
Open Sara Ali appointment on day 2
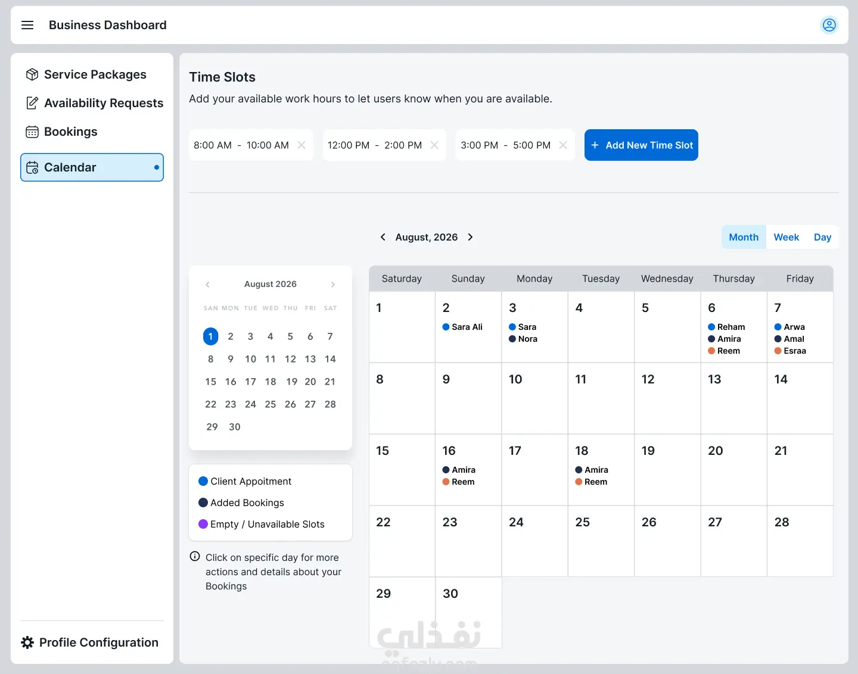462,327
